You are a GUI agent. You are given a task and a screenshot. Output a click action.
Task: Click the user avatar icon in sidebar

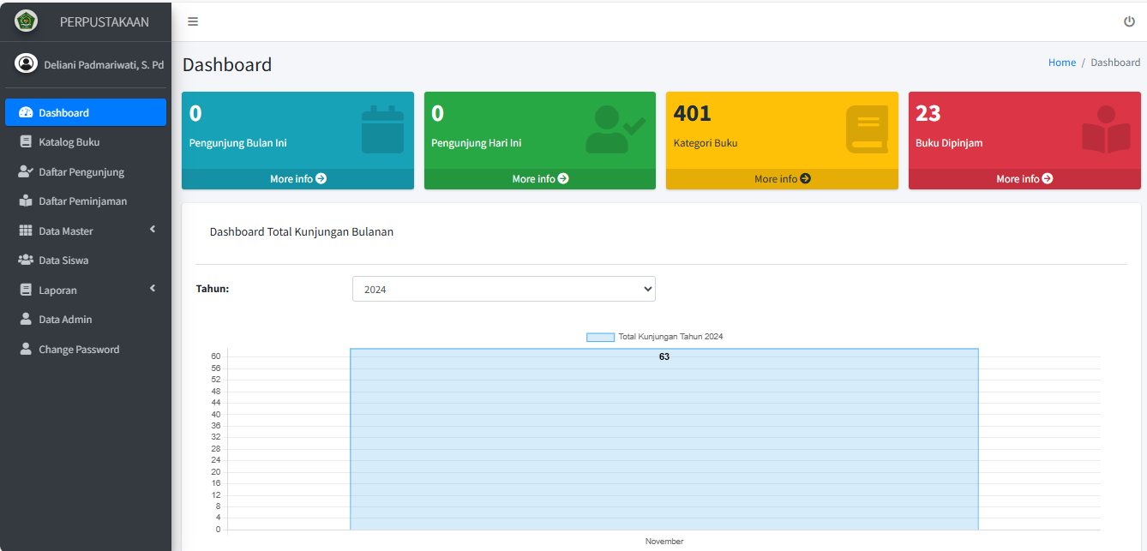(x=27, y=63)
